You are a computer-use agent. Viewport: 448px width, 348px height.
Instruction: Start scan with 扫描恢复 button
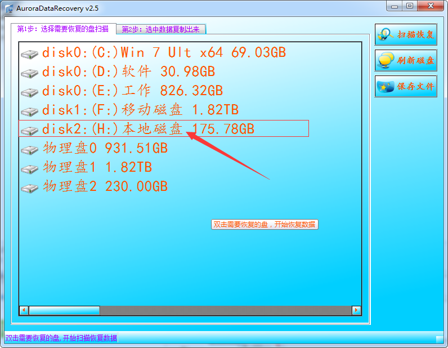click(x=406, y=34)
